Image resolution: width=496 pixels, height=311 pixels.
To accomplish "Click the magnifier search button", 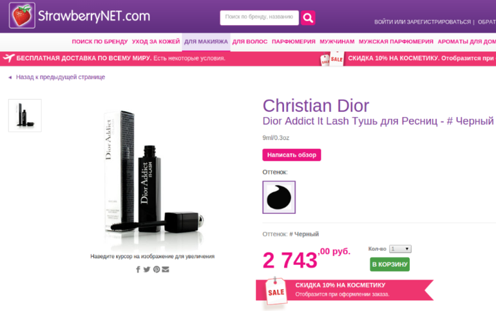I will (x=308, y=17).
